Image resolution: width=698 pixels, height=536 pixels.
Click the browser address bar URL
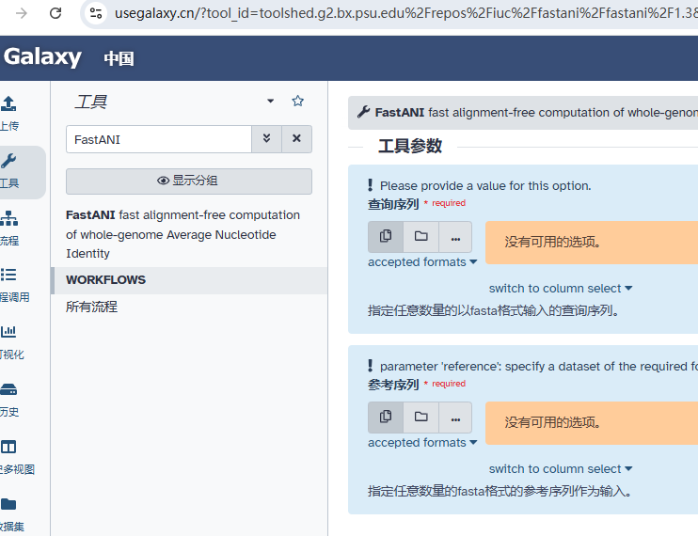(x=405, y=13)
